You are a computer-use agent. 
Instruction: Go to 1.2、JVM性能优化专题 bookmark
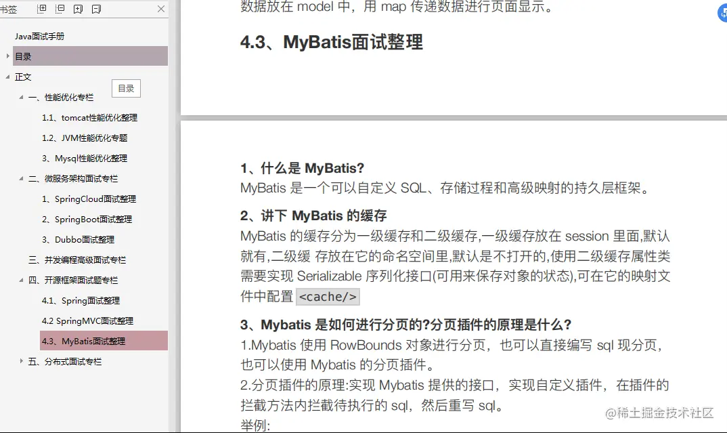point(85,138)
